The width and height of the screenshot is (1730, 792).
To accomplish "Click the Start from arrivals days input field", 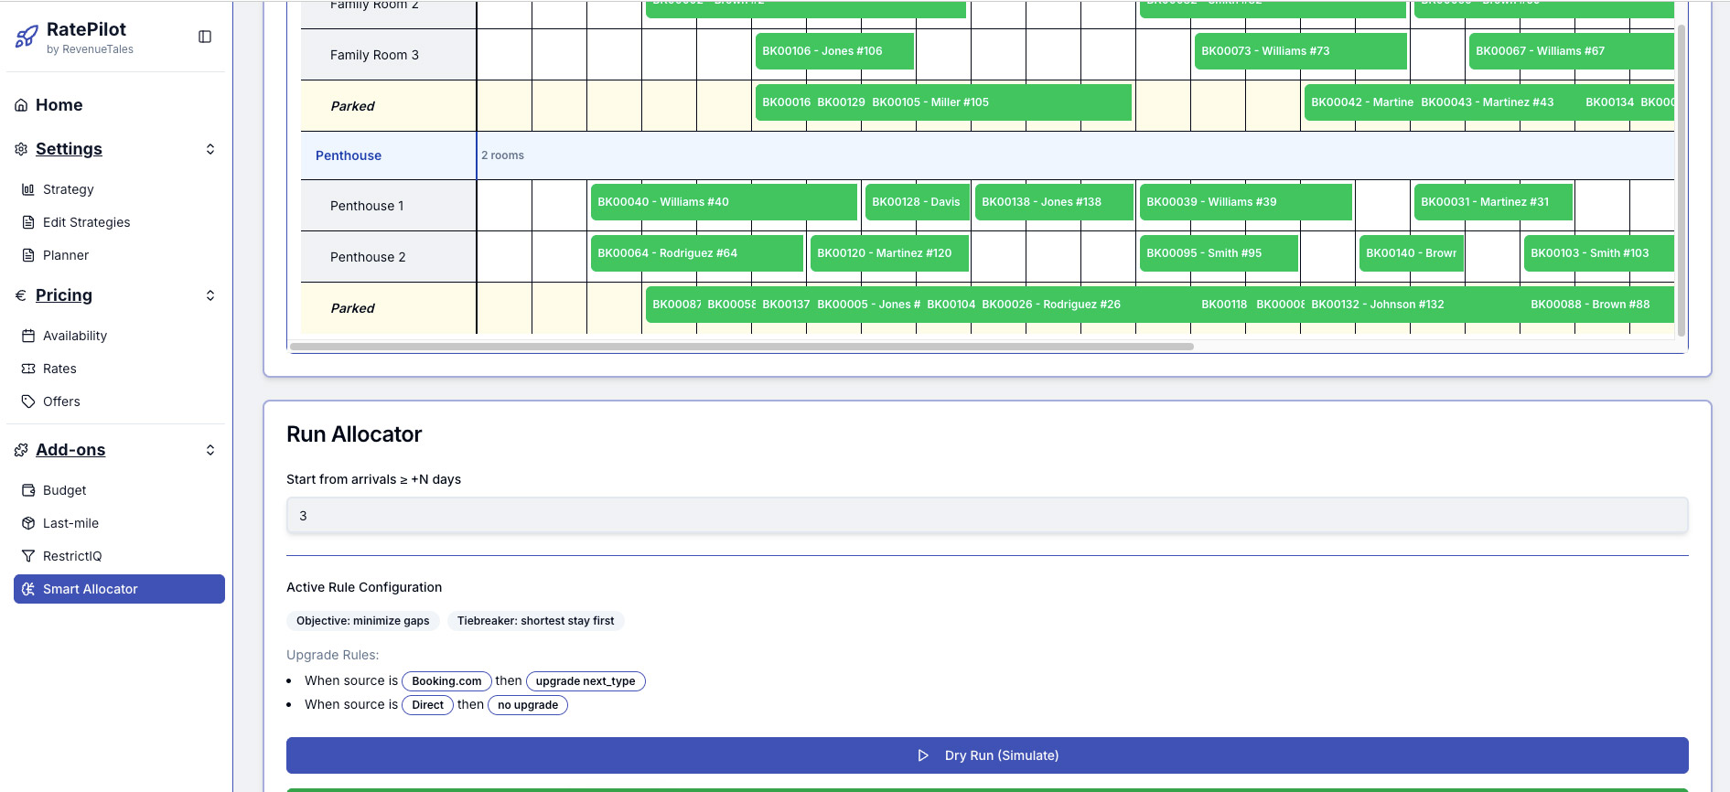I will [x=986, y=516].
